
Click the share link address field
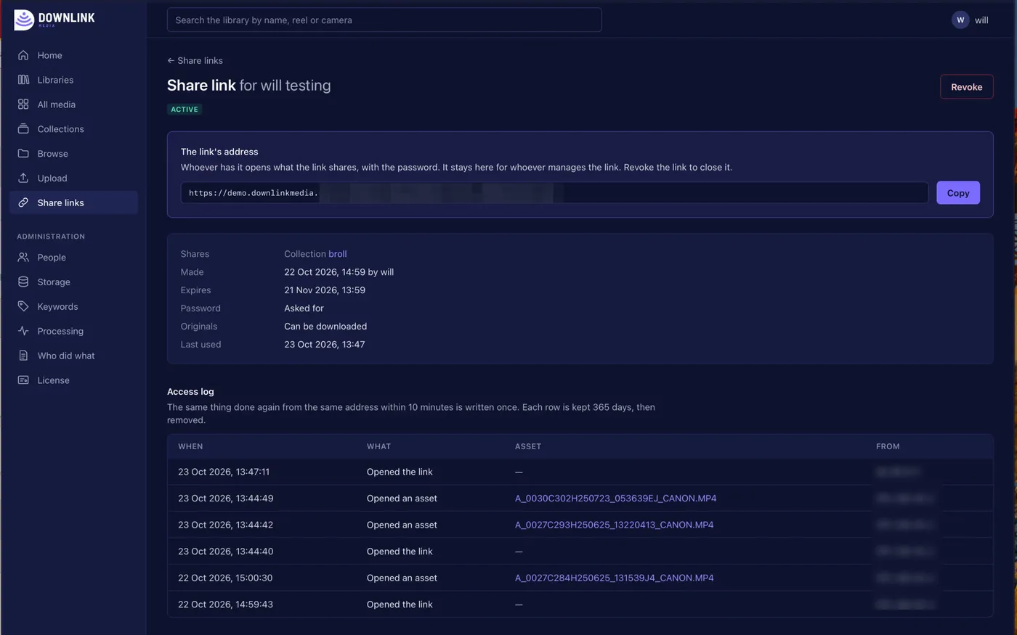coord(554,193)
